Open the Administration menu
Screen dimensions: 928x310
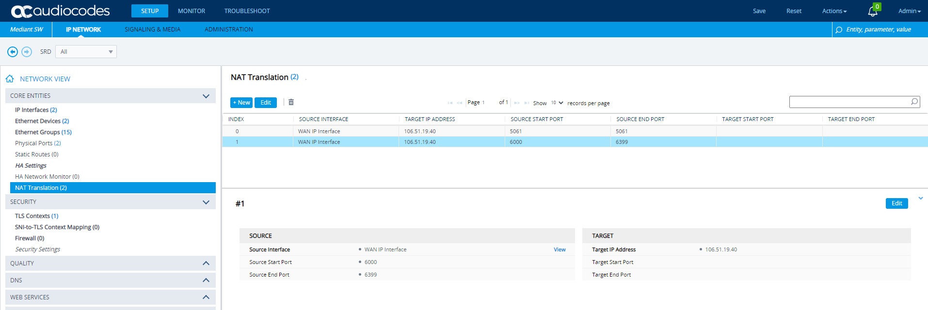pyautogui.click(x=229, y=30)
